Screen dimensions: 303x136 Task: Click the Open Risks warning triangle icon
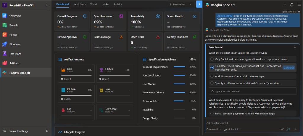pos(158,37)
